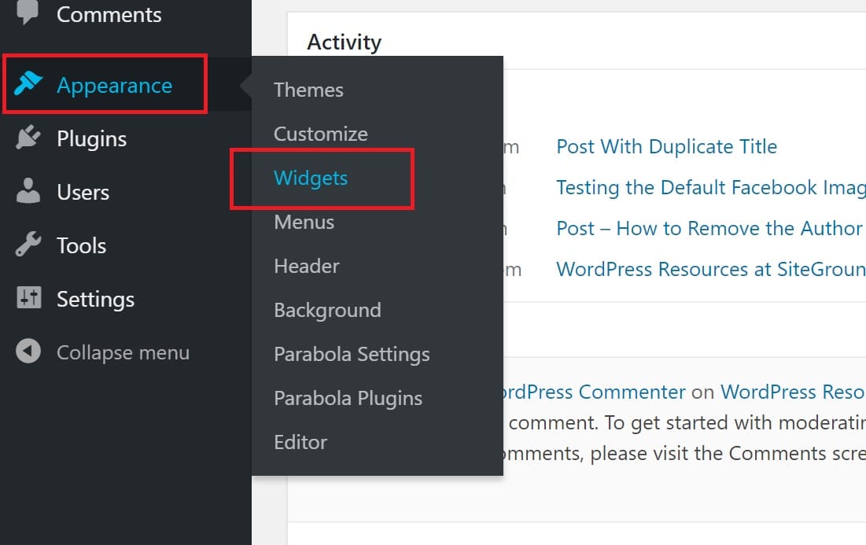Click the Comments speech bubble icon

[28, 13]
